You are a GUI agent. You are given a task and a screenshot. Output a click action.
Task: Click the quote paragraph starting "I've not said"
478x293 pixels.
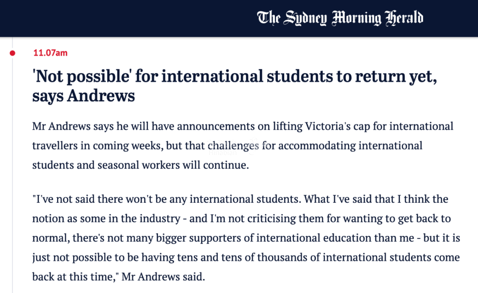pos(246,238)
